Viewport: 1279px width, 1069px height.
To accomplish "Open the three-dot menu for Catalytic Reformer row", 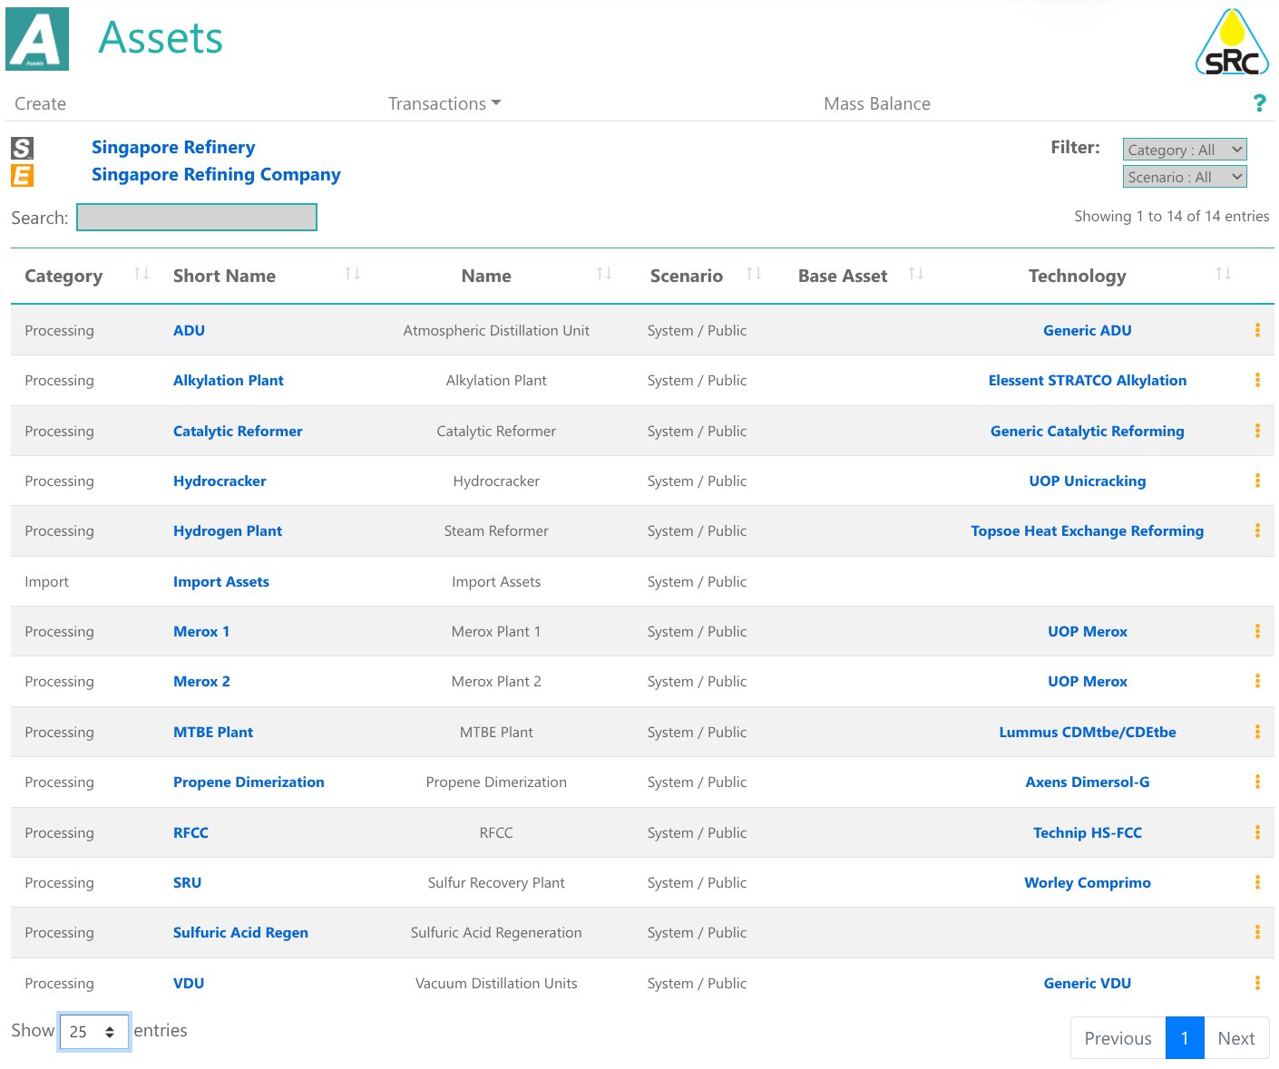I will [x=1257, y=431].
